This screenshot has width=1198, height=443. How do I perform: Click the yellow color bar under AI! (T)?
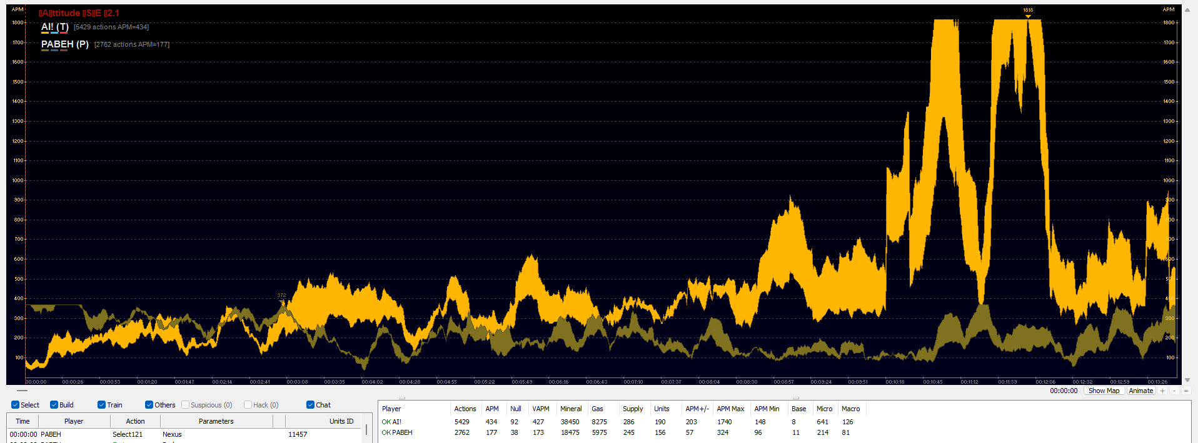[45, 32]
